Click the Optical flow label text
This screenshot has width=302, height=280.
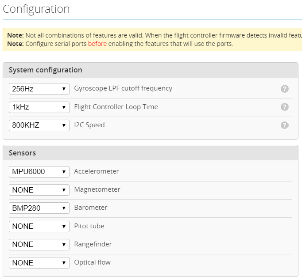click(92, 262)
